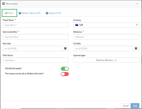Focus the Client Name input field

36,60
